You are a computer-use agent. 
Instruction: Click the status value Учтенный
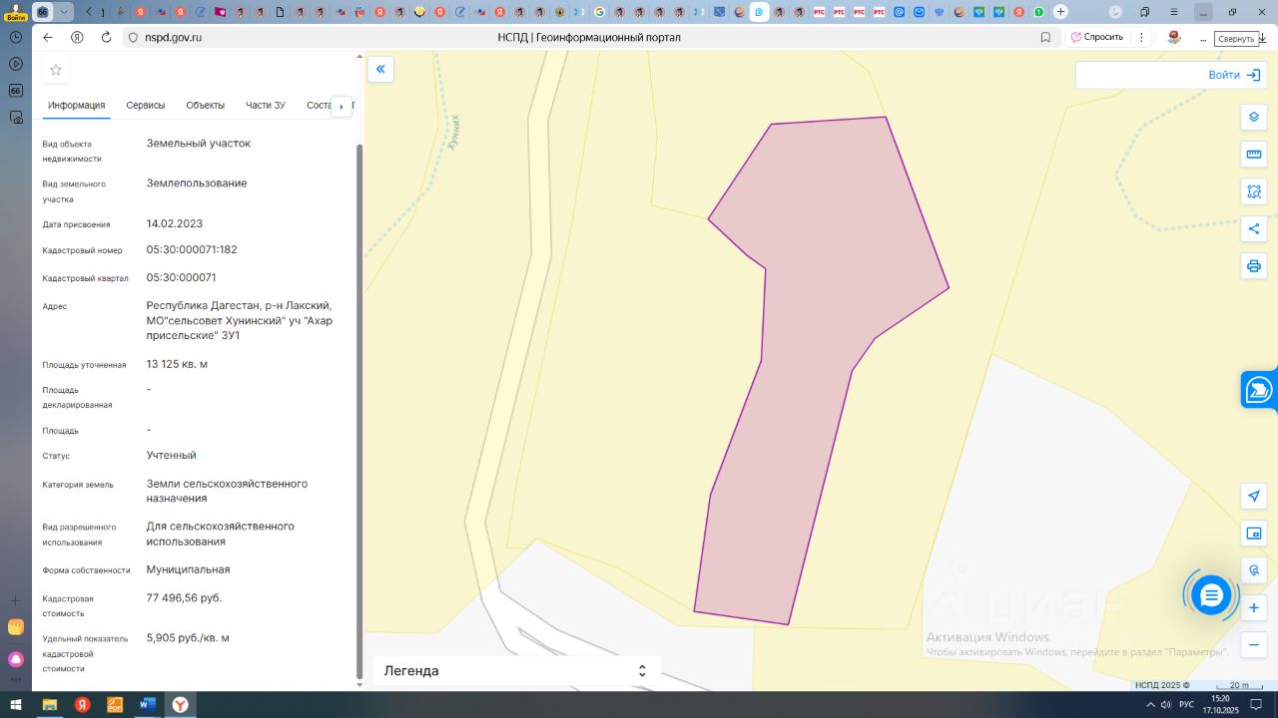click(172, 455)
